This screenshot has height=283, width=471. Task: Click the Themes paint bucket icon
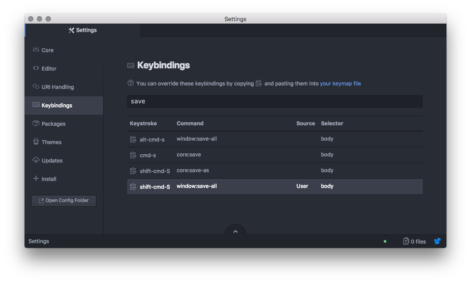(36, 141)
